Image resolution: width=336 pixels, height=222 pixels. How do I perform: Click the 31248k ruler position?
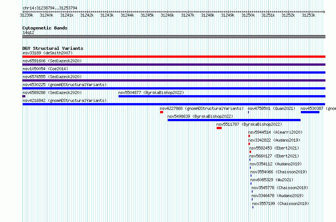(x=208, y=15)
